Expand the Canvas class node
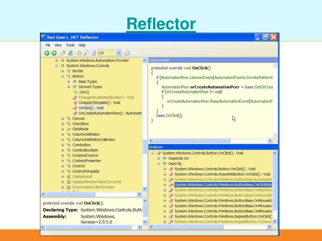322x241 pixels. pos(63,119)
